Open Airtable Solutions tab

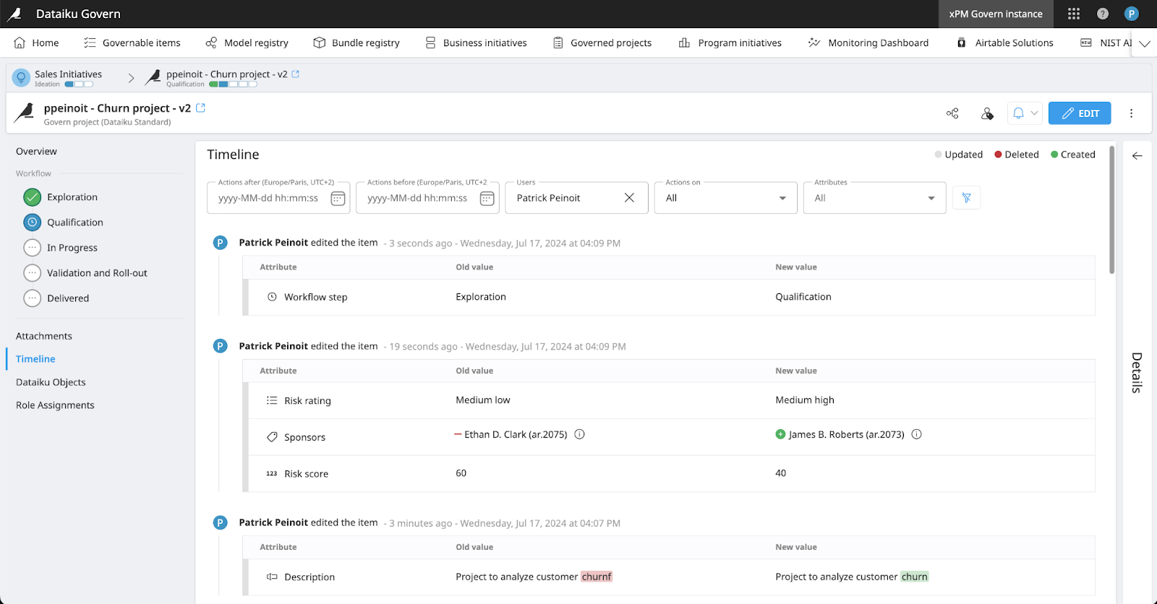(x=1005, y=43)
